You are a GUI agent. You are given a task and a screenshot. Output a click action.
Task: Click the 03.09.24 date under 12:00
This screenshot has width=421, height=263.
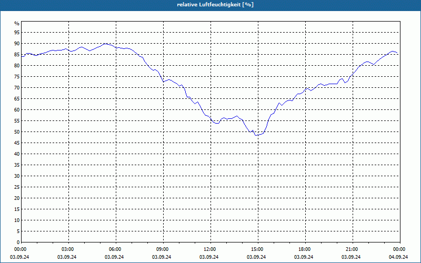point(209,257)
